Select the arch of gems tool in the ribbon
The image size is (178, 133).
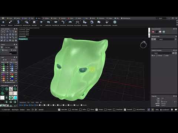pyautogui.click(x=78, y=22)
